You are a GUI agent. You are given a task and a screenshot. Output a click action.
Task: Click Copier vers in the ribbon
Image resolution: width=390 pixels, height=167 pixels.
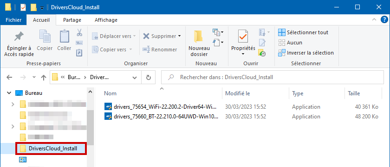pyautogui.click(x=112, y=49)
